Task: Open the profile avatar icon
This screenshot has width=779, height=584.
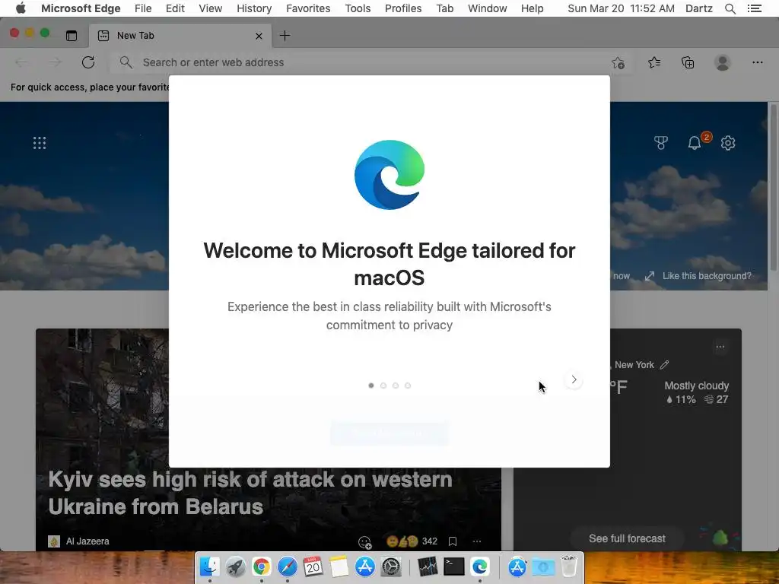Action: pos(722,62)
